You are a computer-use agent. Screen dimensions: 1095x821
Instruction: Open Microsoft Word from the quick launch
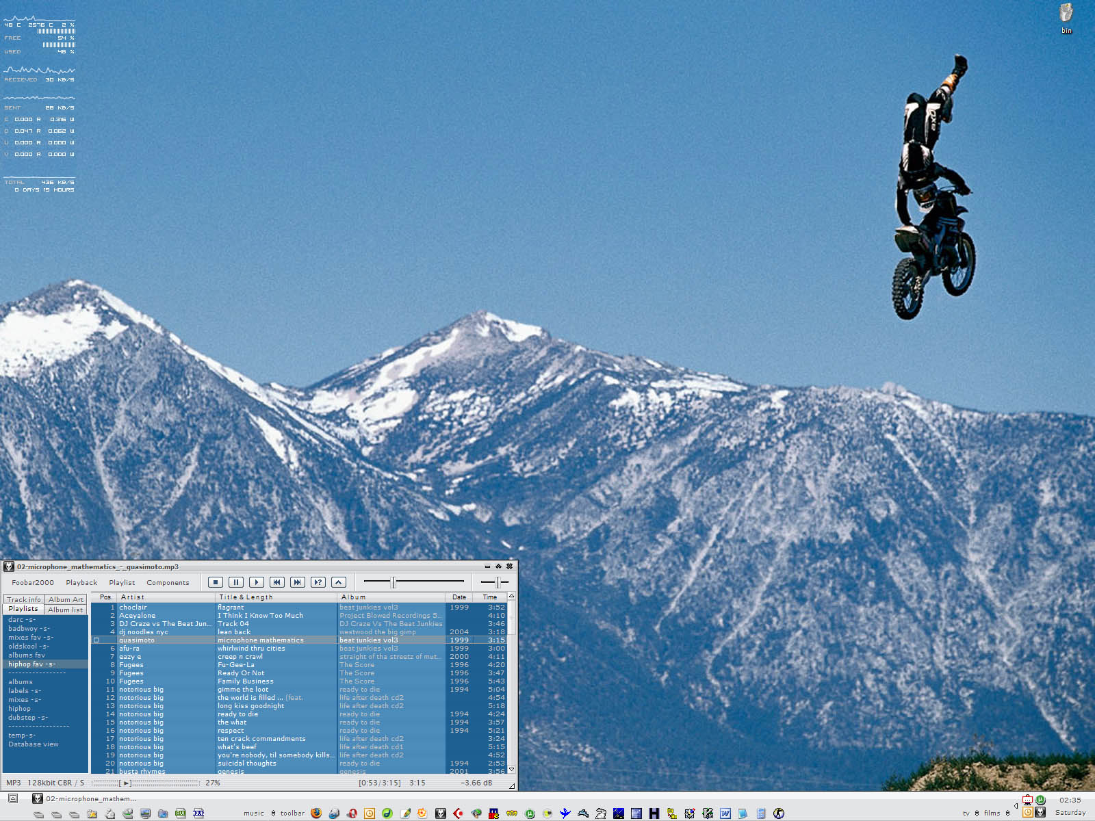pos(725,813)
